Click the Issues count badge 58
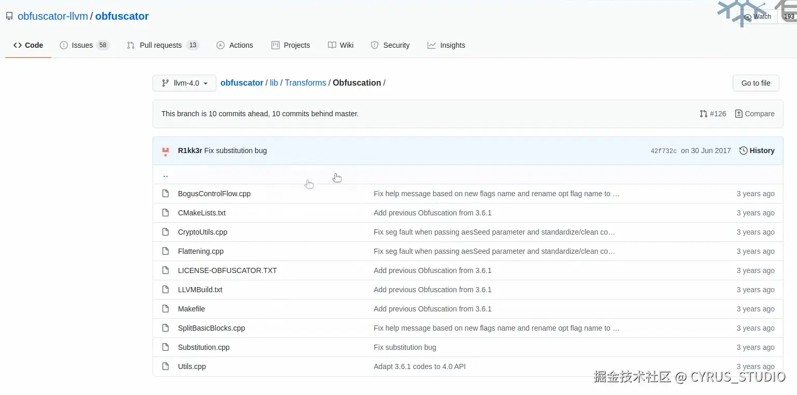 pyautogui.click(x=103, y=45)
